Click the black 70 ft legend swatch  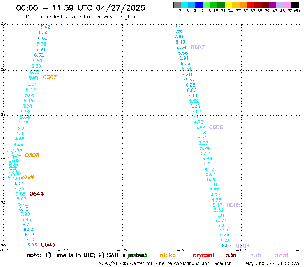(x=295, y=5)
